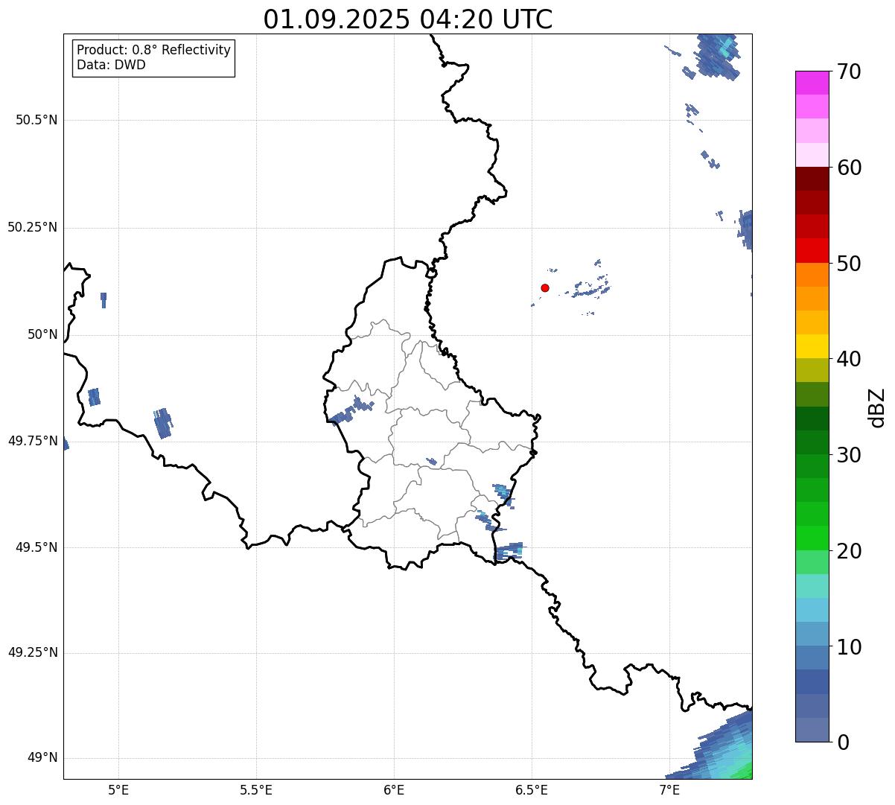The width and height of the screenshot is (895, 805).
Task: Click the 'dBZ' colorbar axis label
Action: (877, 407)
